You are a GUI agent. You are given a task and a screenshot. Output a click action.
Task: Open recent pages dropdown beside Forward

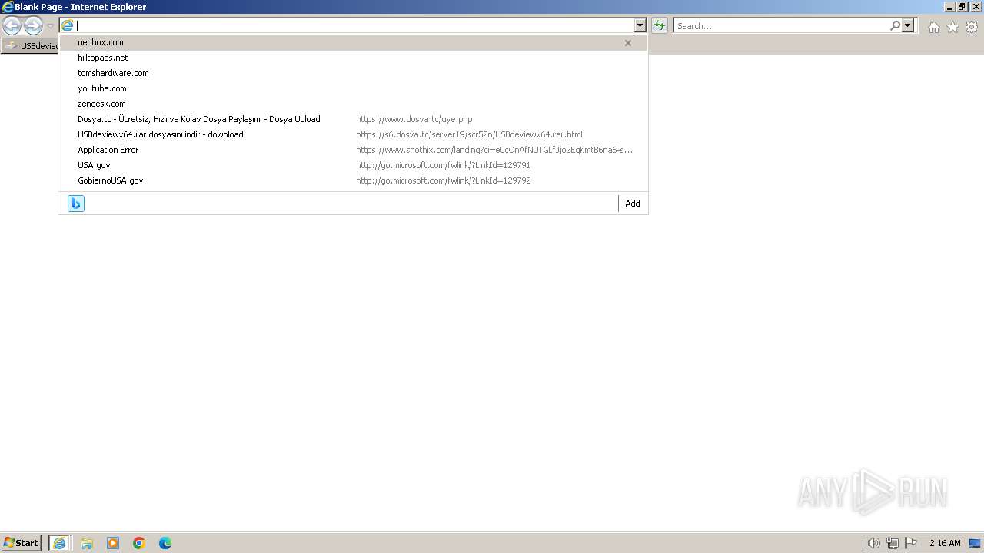click(50, 26)
